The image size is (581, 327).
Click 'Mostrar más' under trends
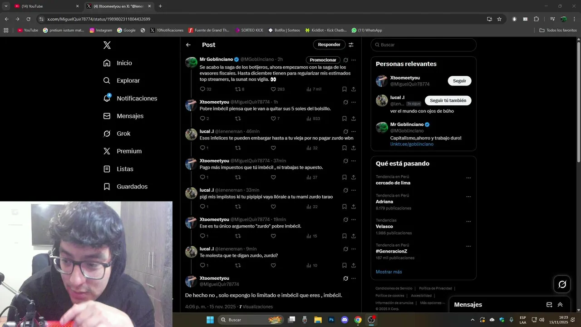coord(389,272)
